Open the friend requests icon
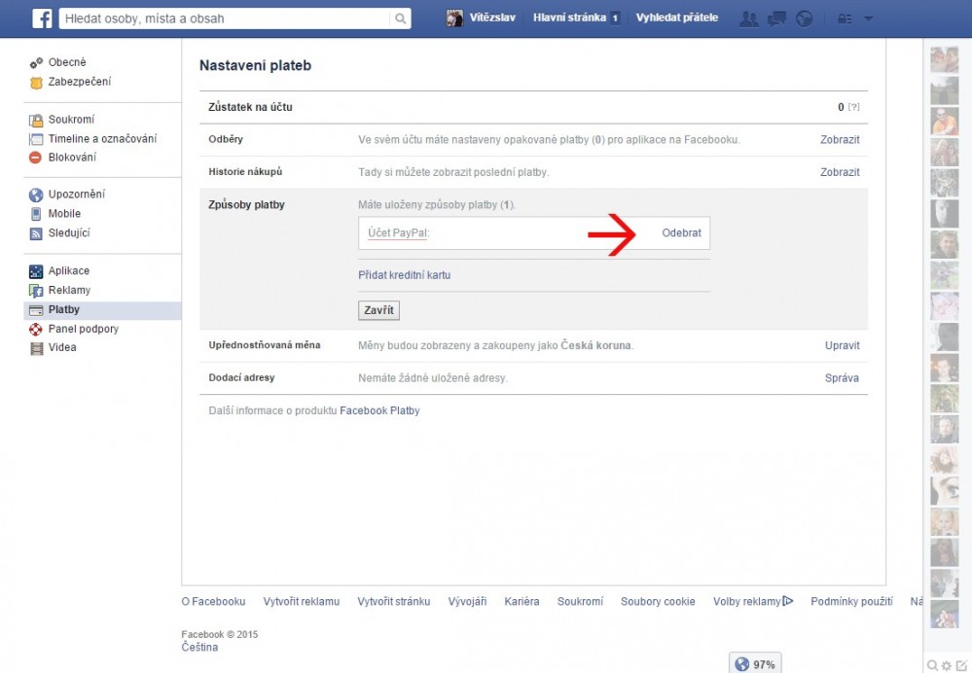Screen dimensions: 972x673 coord(749,18)
